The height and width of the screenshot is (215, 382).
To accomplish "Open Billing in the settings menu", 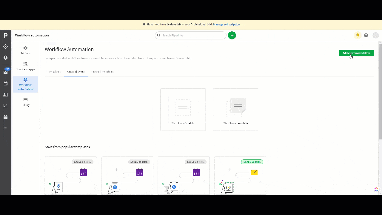I will click(25, 102).
